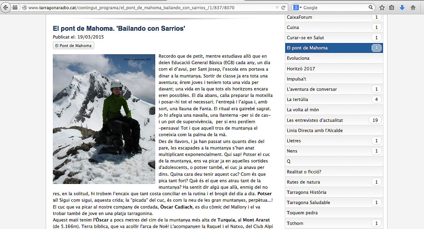
Task: Open the URL history dropdown arrow
Action: (x=277, y=8)
